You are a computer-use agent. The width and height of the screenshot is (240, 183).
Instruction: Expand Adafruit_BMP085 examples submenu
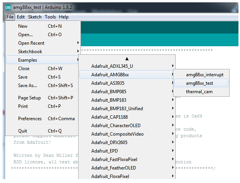(x=126, y=92)
